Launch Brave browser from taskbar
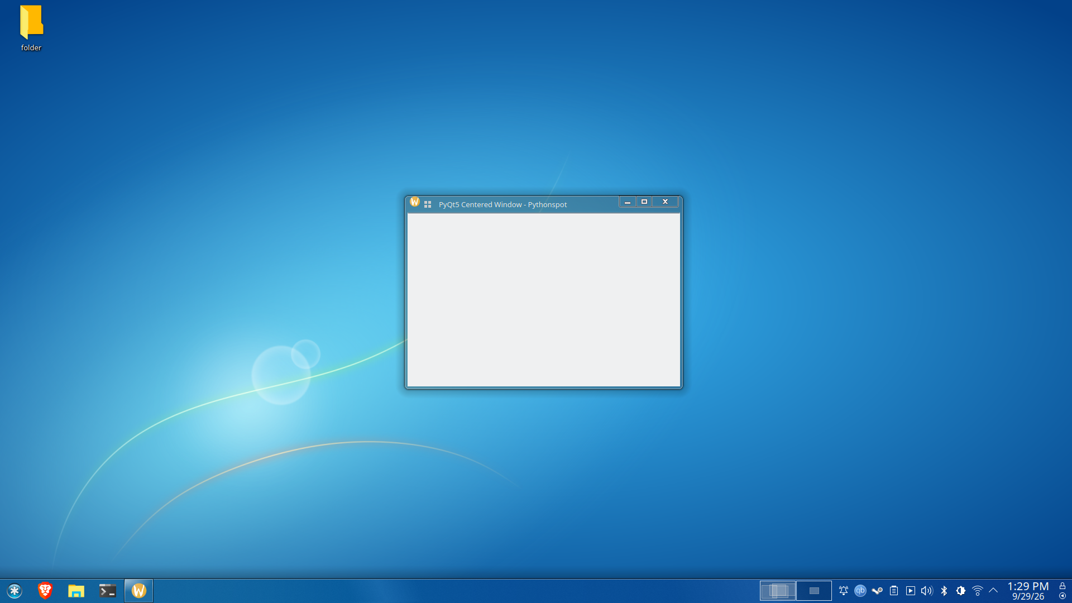Screen dimensions: 1072x603 coord(45,591)
